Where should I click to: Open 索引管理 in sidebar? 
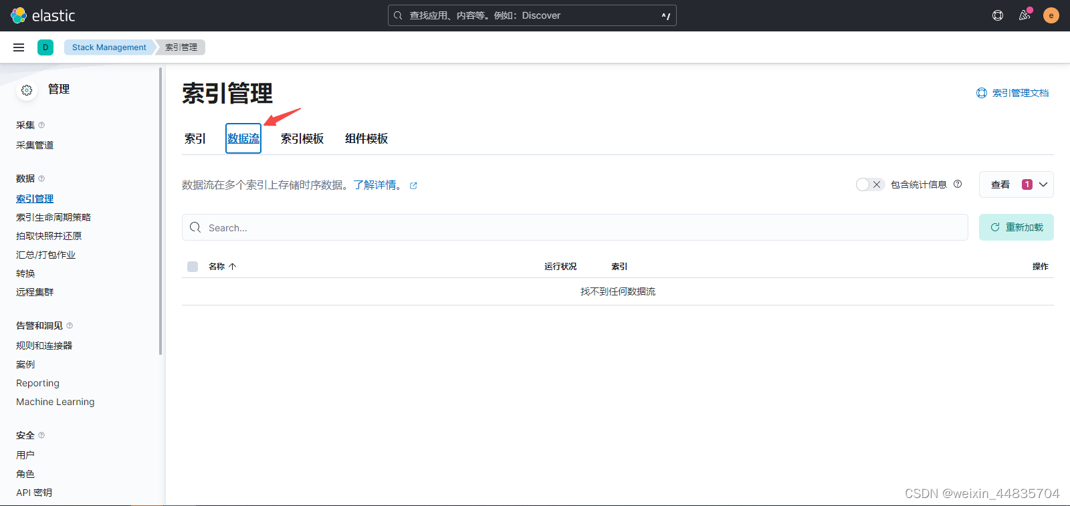point(35,199)
